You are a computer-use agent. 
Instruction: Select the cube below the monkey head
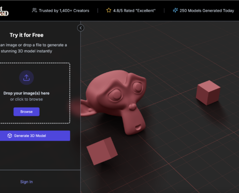point(102,151)
